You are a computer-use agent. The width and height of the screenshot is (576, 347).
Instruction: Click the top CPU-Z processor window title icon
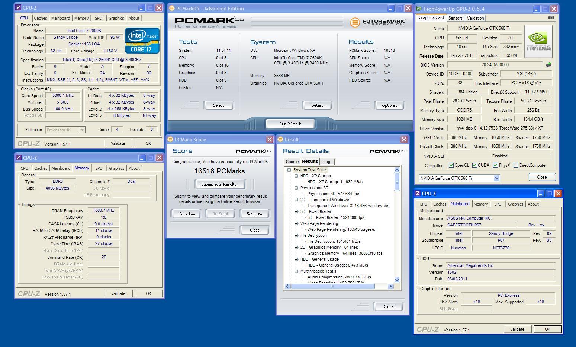tap(18, 8)
